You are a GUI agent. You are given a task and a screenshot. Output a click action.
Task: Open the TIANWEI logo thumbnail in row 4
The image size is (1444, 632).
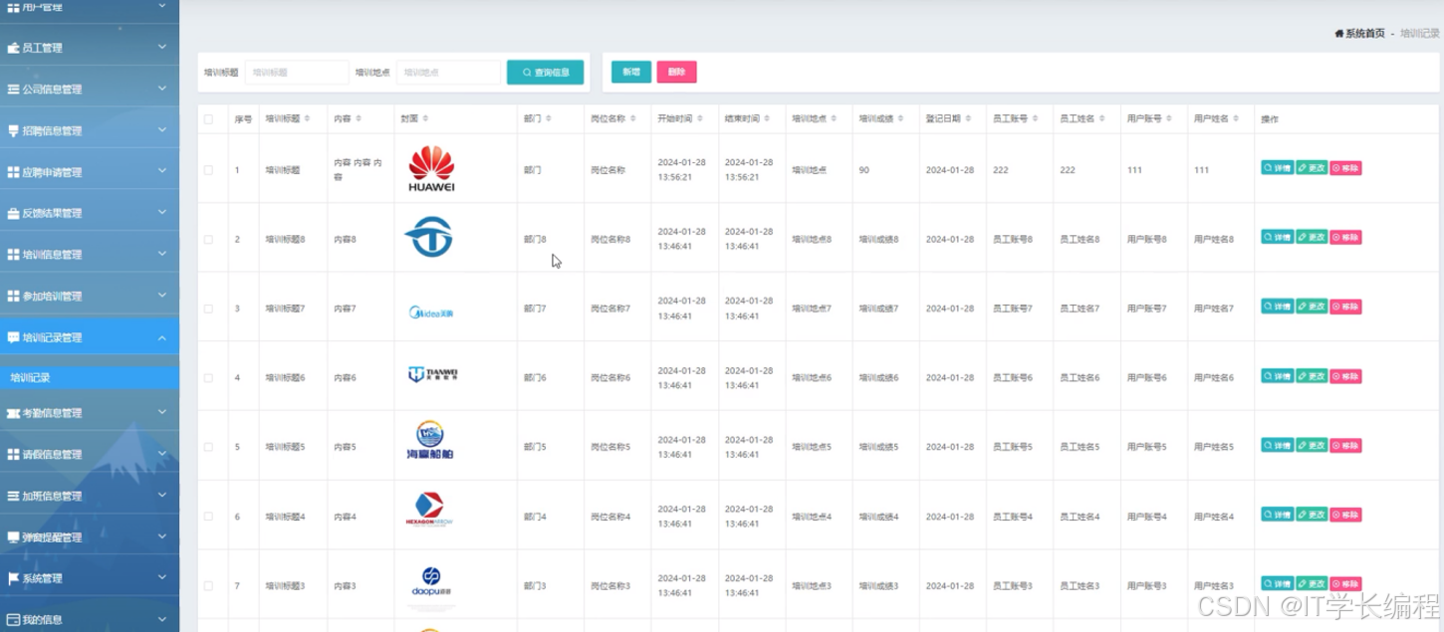pos(432,374)
